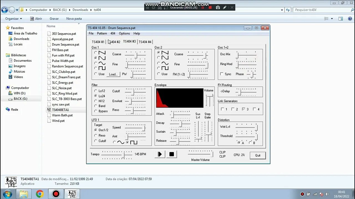This screenshot has height=199, width=355.
Task: Select Osc 1 sine waveform
Action: coord(96,63)
